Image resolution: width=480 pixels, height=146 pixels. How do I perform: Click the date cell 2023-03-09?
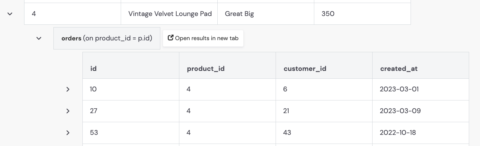(x=421, y=111)
